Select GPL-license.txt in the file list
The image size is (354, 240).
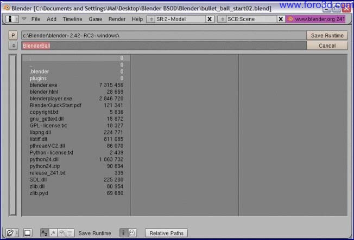76,126
